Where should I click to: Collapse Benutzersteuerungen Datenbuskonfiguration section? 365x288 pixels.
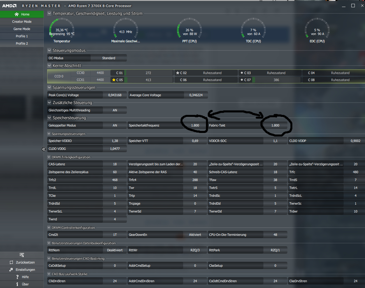(x=49, y=243)
